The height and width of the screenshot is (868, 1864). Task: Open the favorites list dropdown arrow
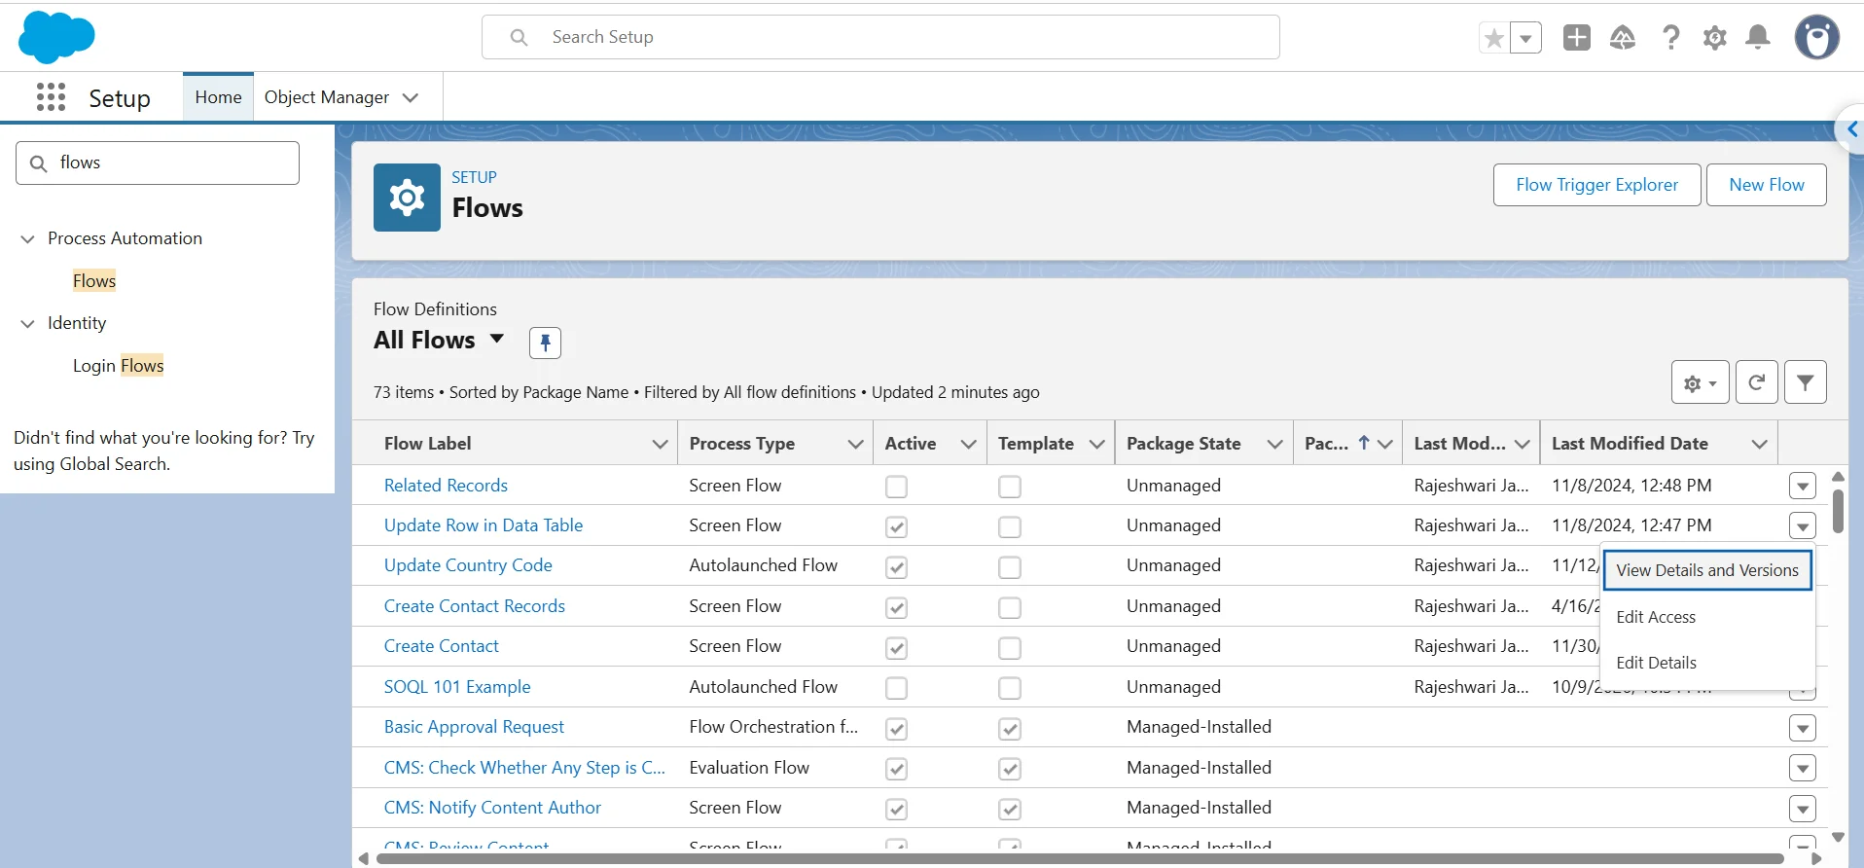pos(1525,38)
